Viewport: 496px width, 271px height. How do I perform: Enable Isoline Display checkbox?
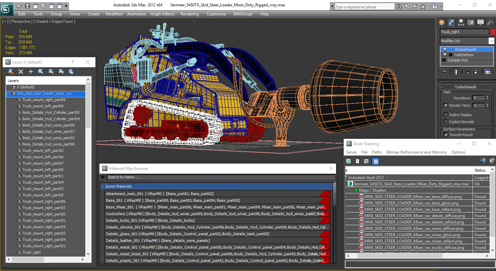point(445,115)
